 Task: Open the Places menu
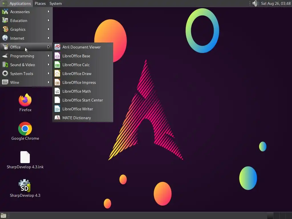click(x=40, y=3)
